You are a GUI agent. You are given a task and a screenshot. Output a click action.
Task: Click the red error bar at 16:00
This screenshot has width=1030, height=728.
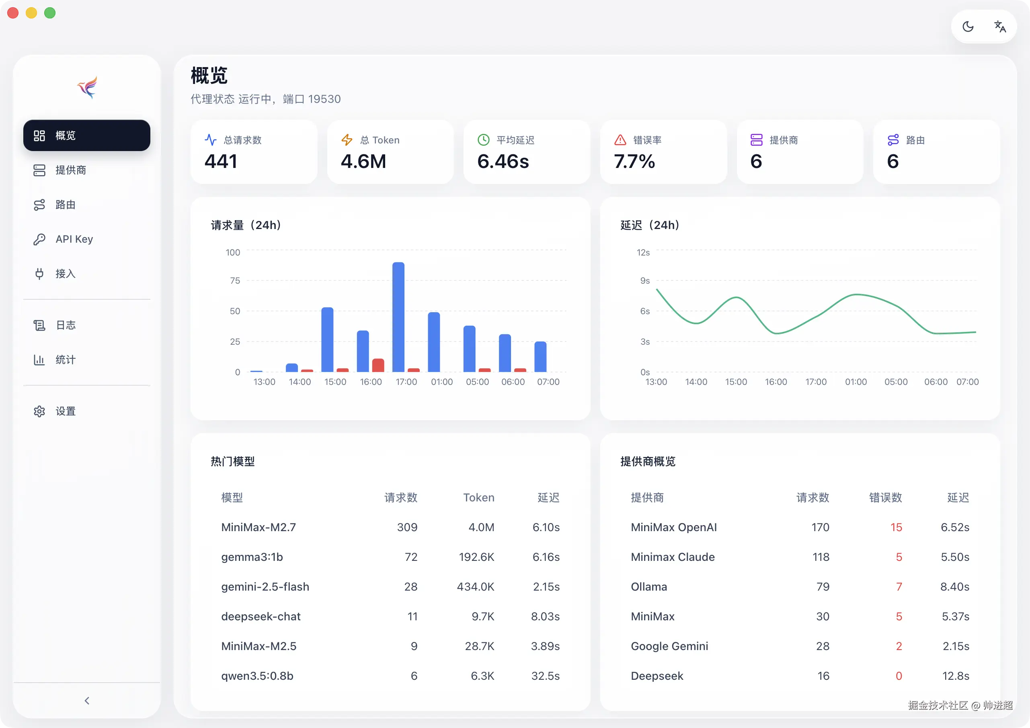[378, 365]
